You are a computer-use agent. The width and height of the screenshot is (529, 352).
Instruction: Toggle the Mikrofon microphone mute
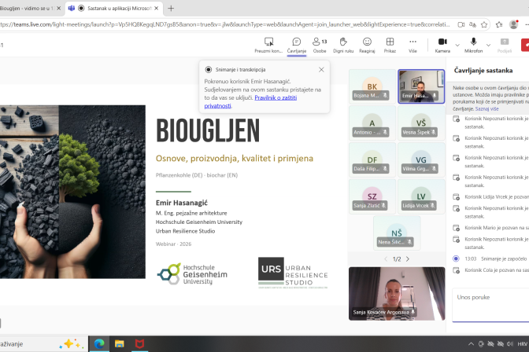473,45
